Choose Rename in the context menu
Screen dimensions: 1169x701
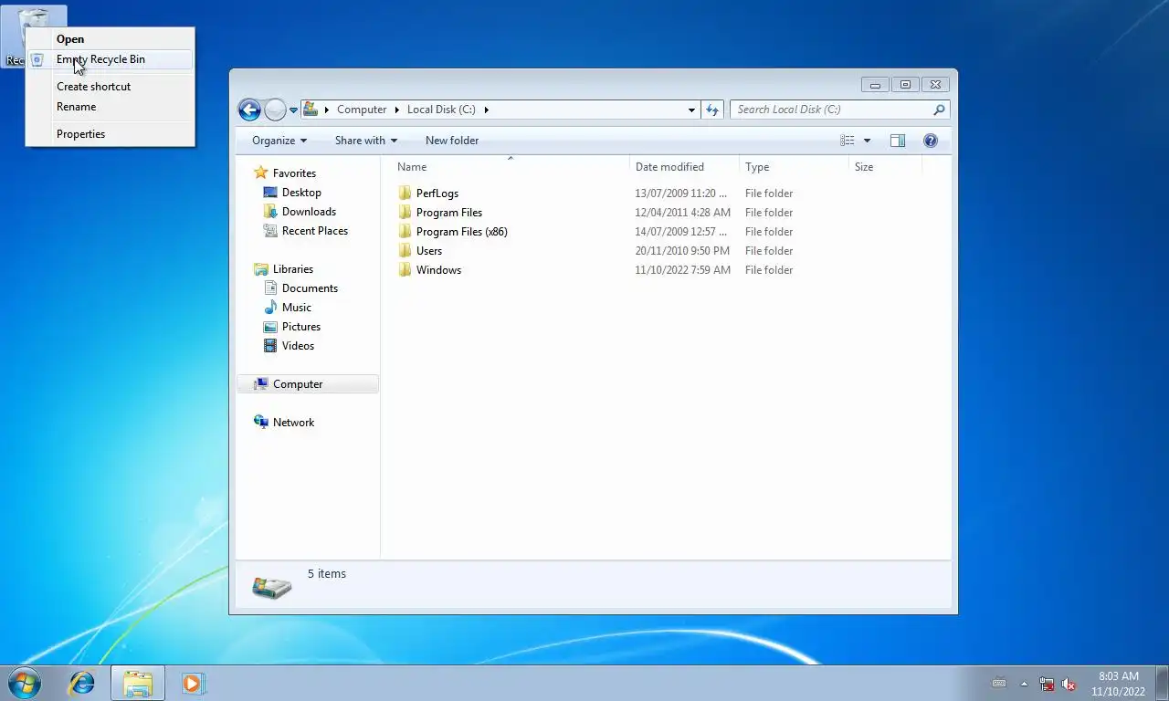coord(110,107)
